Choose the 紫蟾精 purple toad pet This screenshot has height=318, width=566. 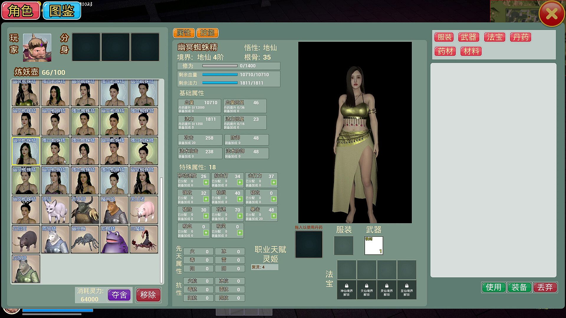pos(114,239)
